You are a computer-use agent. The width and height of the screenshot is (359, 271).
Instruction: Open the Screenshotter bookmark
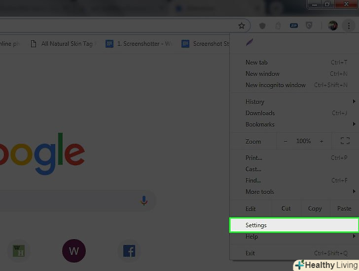click(x=139, y=43)
